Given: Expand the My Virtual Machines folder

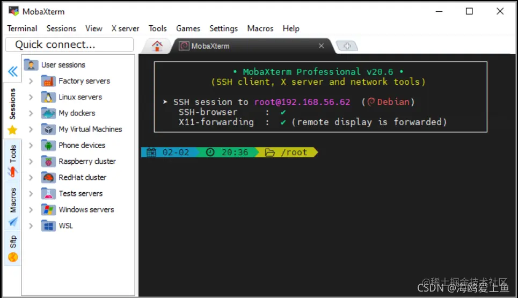Looking at the screenshot, I should [31, 129].
